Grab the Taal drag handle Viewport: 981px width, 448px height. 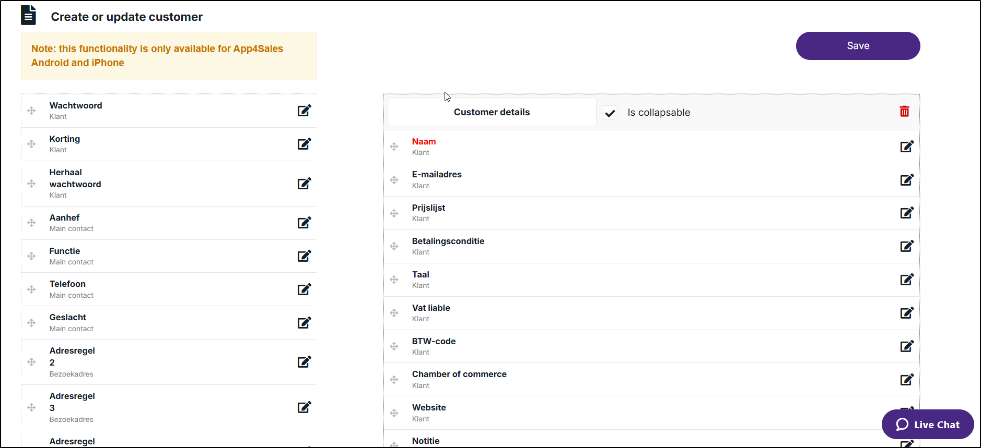pos(394,280)
